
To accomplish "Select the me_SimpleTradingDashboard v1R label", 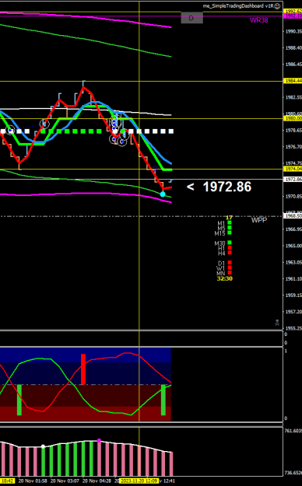I will coord(238,6).
